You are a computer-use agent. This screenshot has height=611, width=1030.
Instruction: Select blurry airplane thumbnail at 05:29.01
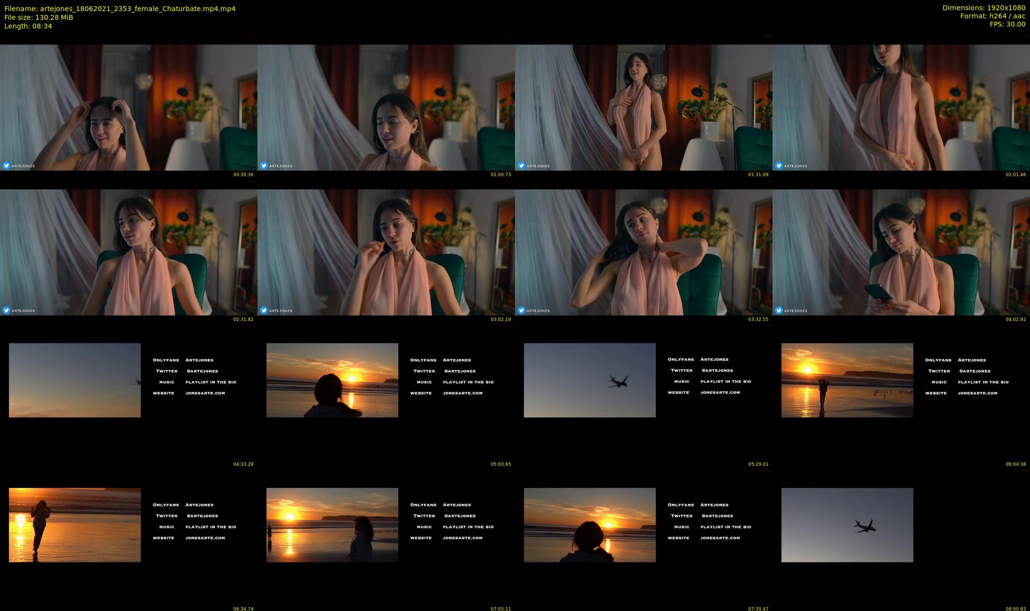coord(589,380)
